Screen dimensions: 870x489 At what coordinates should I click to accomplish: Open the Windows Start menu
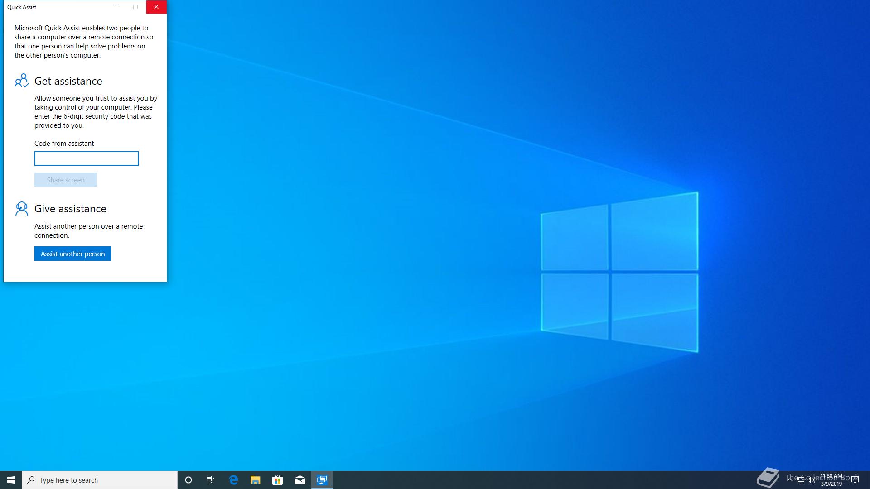11,480
